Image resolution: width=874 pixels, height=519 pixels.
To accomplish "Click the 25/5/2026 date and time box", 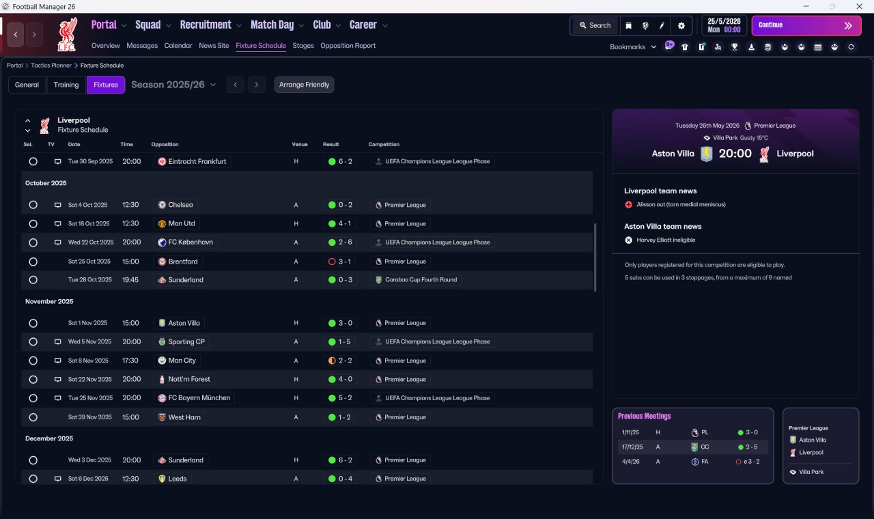I will [724, 26].
